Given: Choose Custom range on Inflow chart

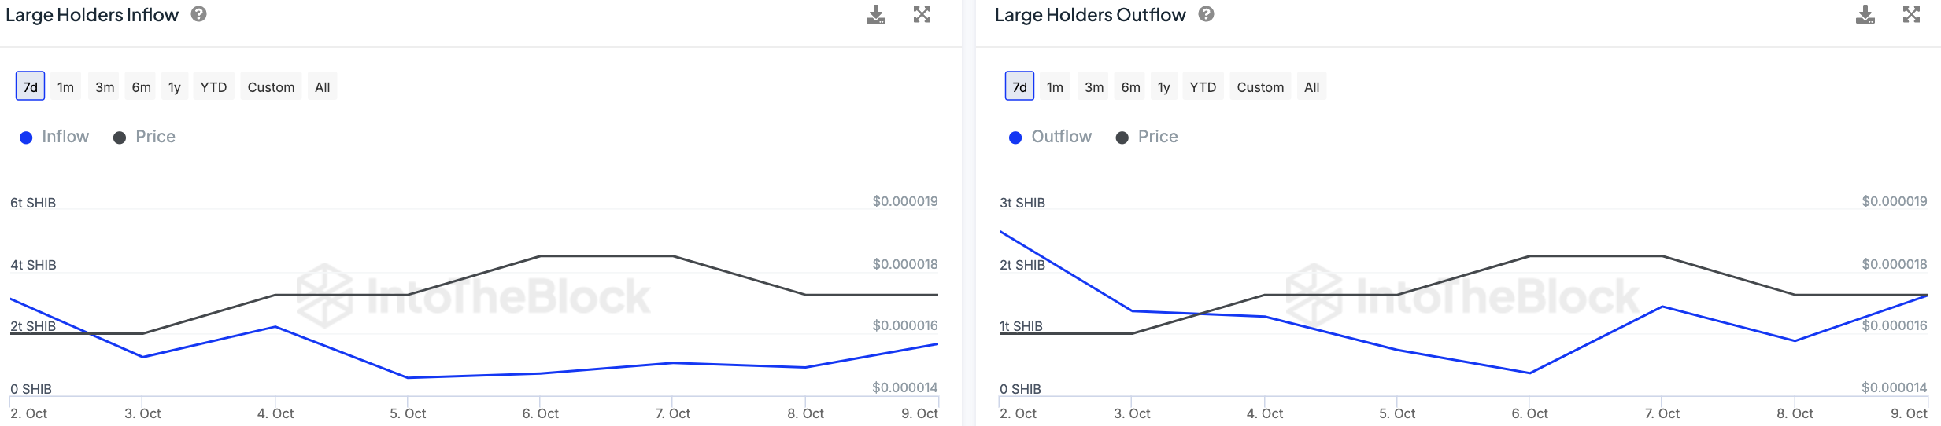Looking at the screenshot, I should click(271, 86).
